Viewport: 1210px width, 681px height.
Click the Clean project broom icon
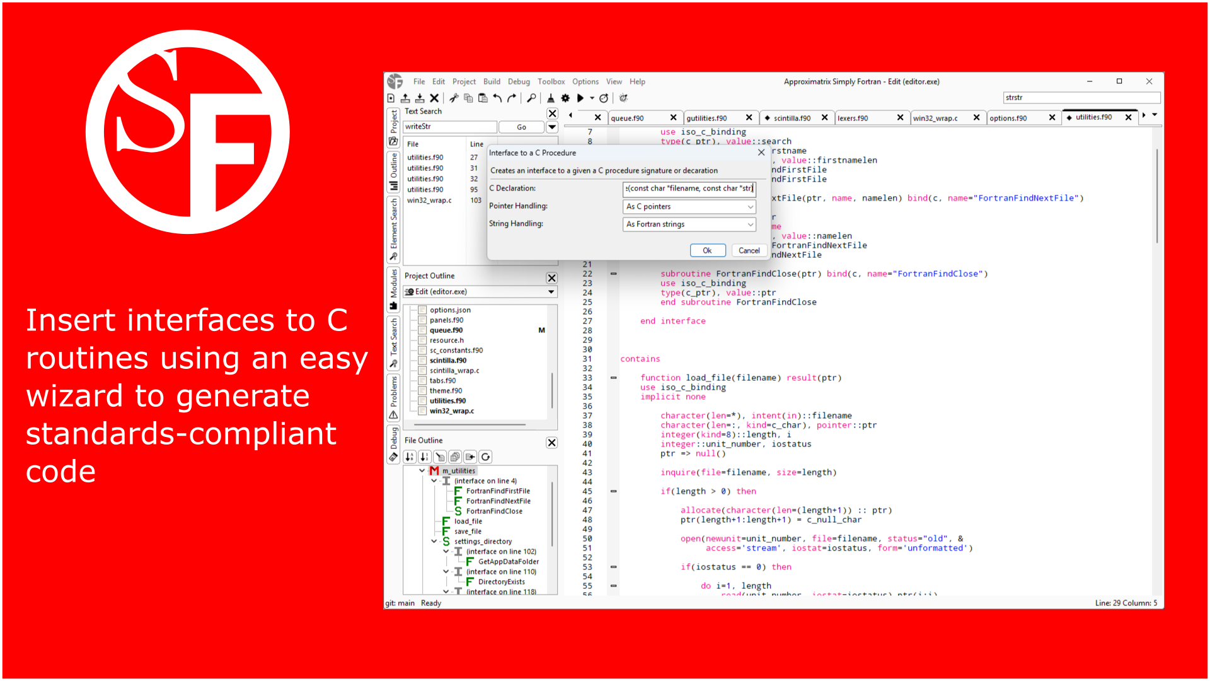551,98
